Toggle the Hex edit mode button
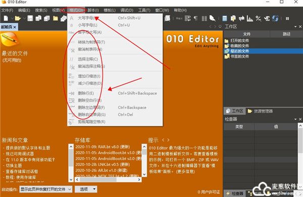303x197 pixels. tap(179, 18)
